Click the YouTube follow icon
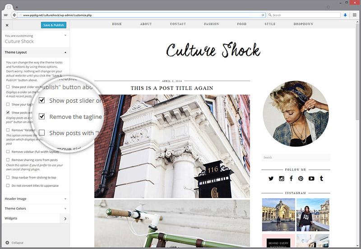This screenshot has width=361, height=249. 311,178
